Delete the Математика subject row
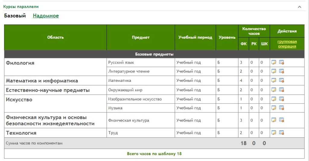 (282, 80)
